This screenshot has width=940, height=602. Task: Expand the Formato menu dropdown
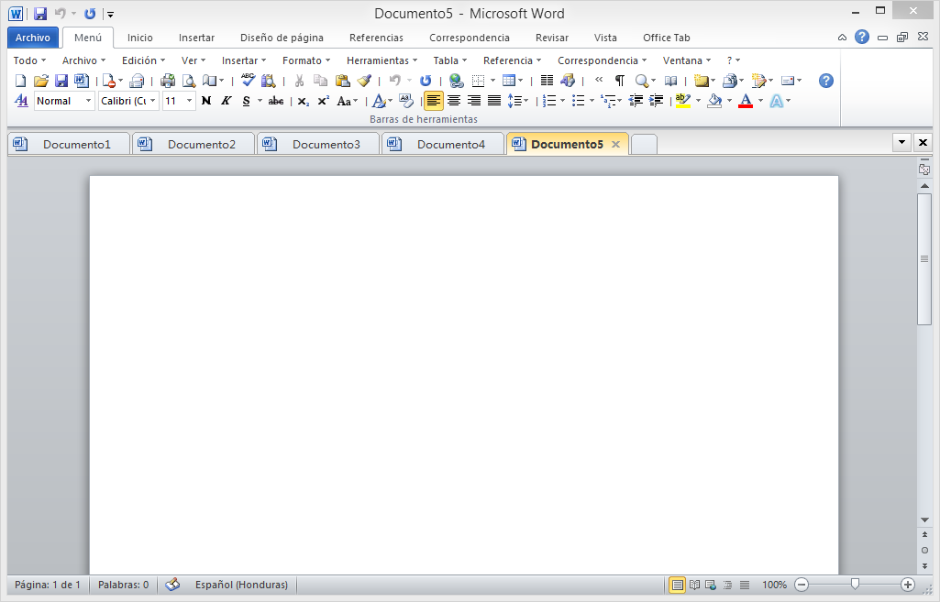[x=306, y=60]
